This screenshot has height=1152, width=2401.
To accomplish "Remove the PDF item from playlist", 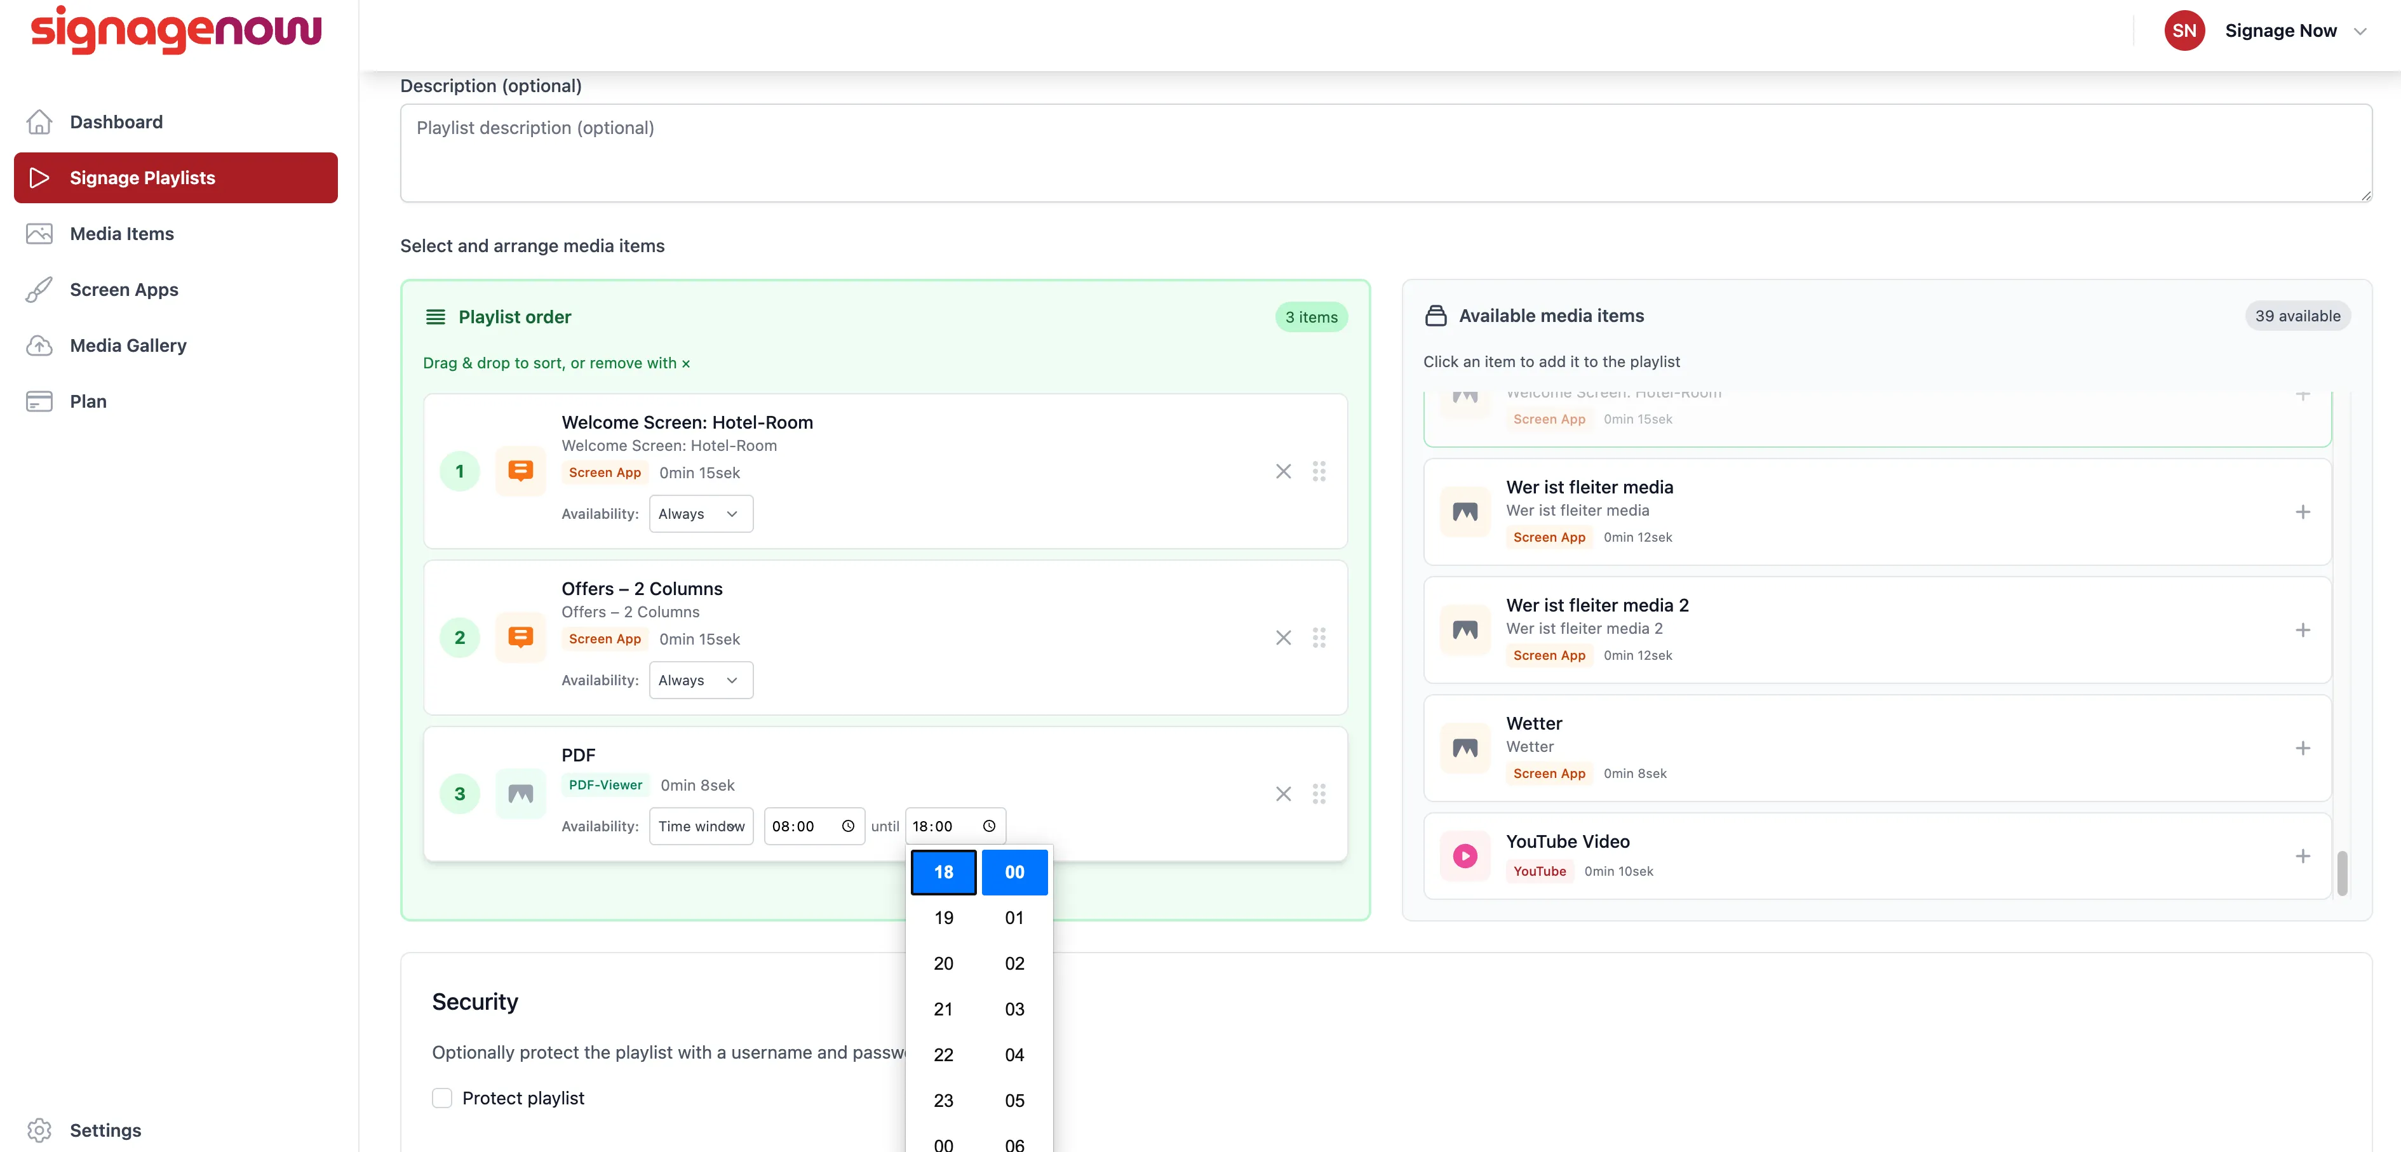I will click(1284, 794).
